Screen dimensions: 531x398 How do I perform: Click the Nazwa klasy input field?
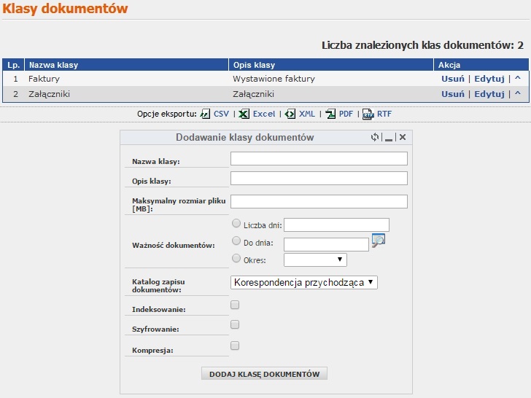(319, 159)
